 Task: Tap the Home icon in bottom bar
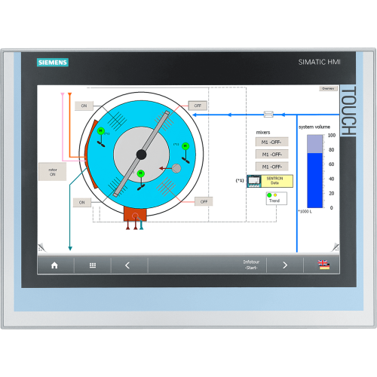[x=54, y=265]
